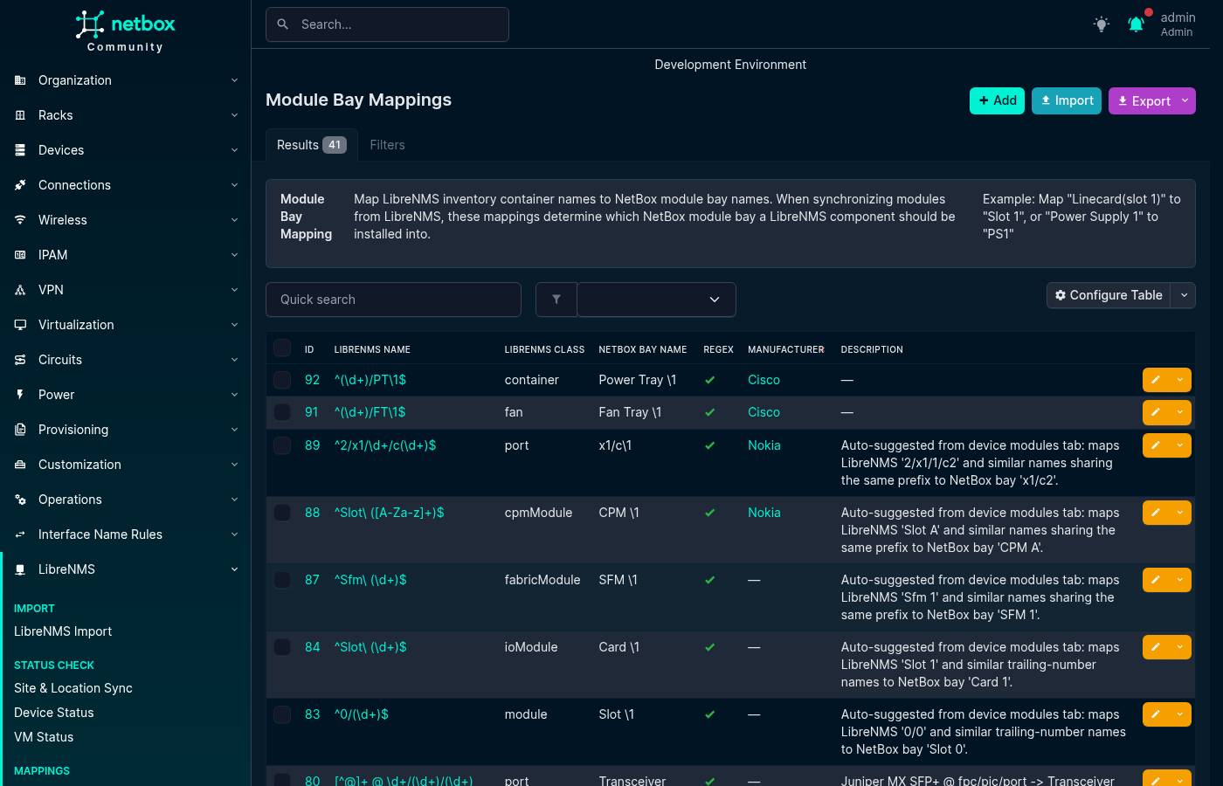Switch to the Filters tab
The height and width of the screenshot is (786, 1223).
(x=387, y=145)
